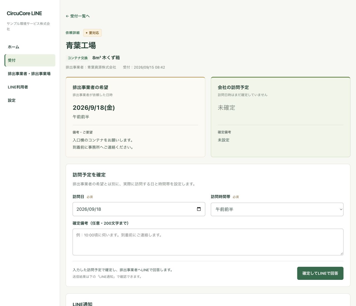Click the 訪問日 date field

click(x=139, y=209)
